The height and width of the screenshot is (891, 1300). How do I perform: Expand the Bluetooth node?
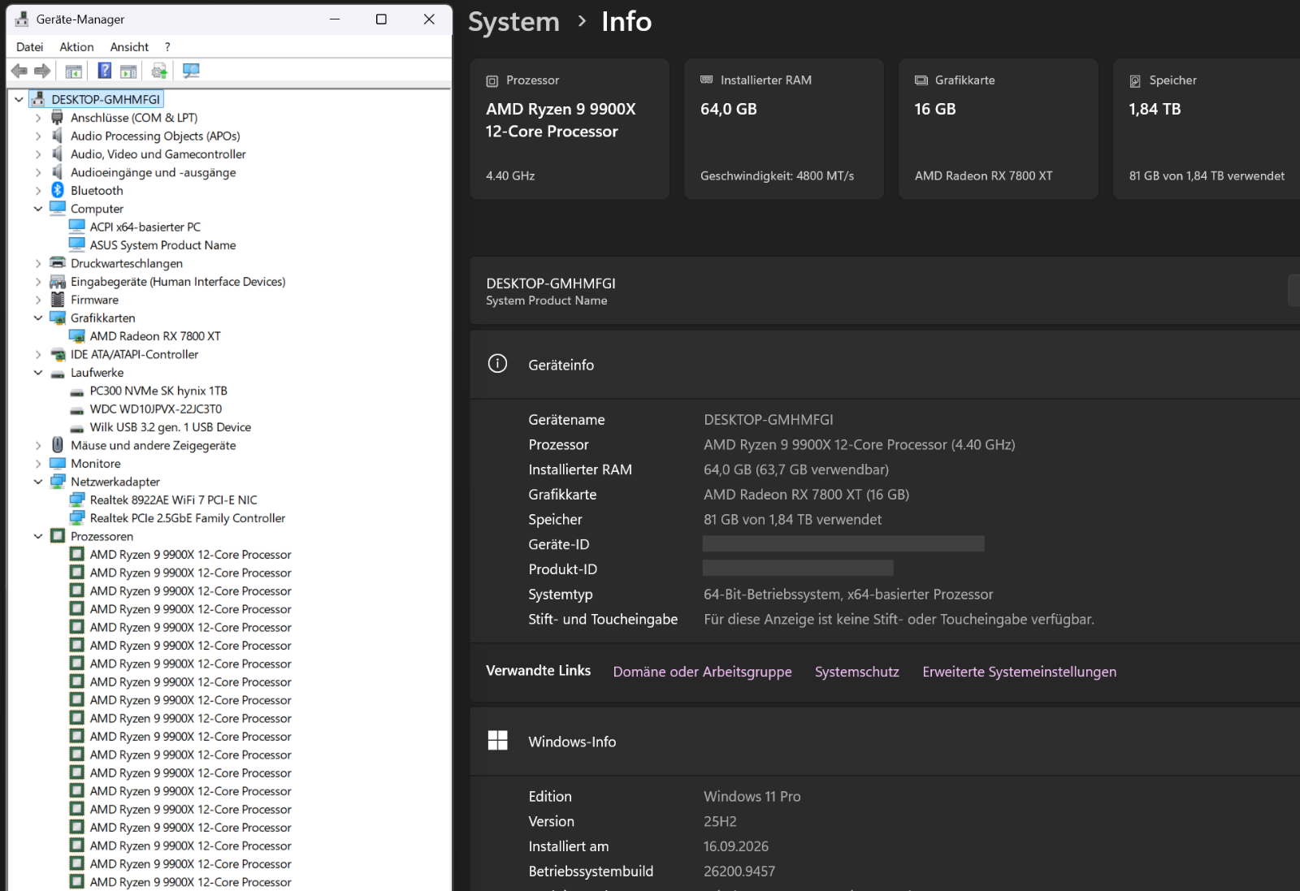click(38, 190)
